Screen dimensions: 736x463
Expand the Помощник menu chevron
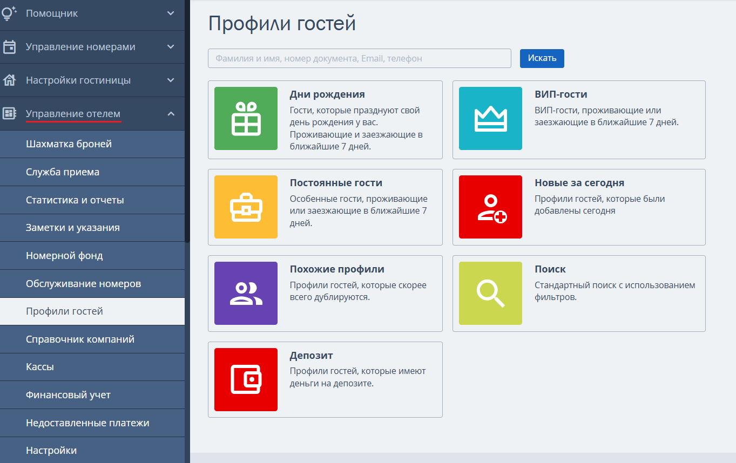[171, 13]
